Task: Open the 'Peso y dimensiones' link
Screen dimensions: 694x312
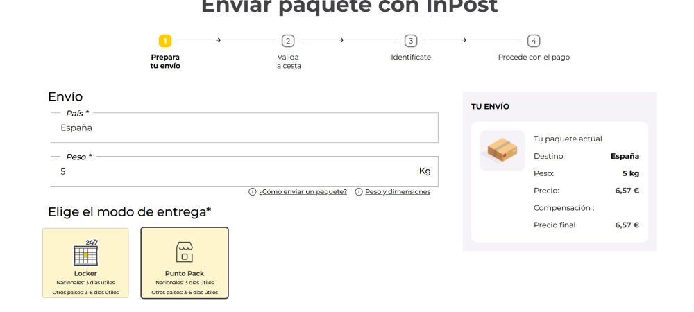Action: [398, 192]
